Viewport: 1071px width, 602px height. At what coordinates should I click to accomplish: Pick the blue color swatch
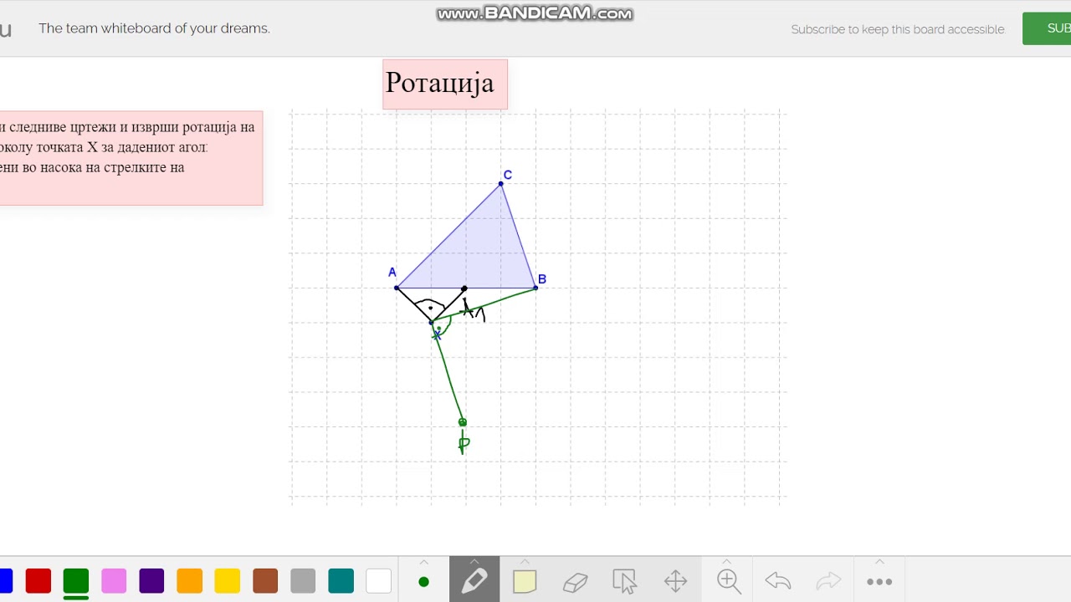pos(6,581)
